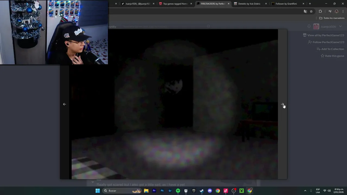
Task: Click Rate this game
Action: 332,56
